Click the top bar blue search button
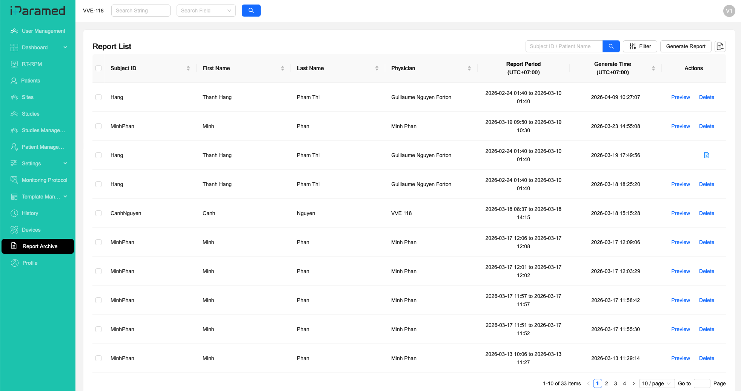Screen dimensions: 741x391 [x=251, y=11]
